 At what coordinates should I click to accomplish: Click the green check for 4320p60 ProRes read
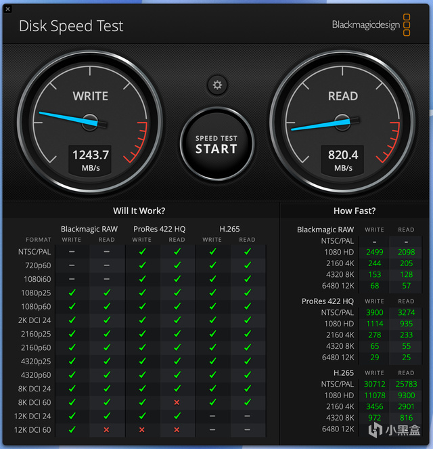177,375
